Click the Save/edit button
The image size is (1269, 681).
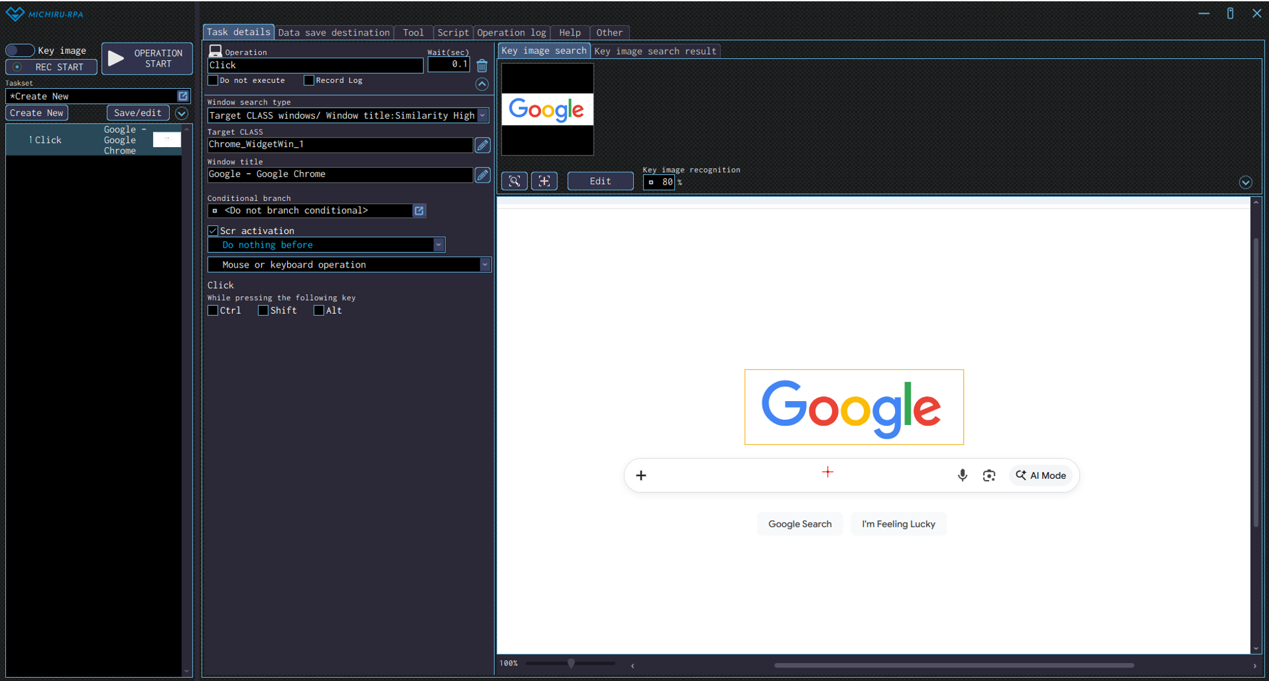coord(137,113)
